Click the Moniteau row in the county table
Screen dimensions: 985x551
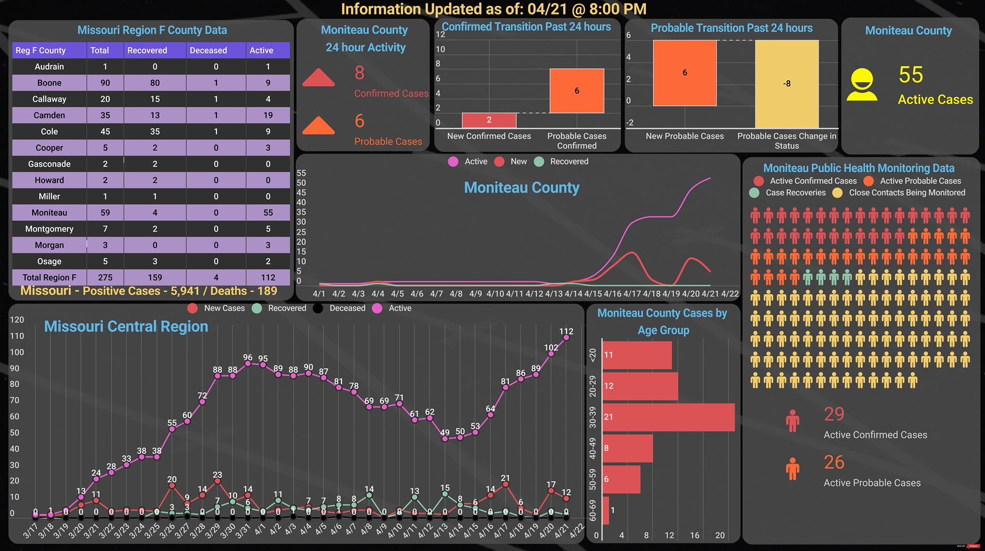[x=151, y=212]
